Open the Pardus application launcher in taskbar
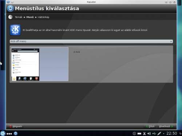The width and height of the screenshot is (182, 136). point(3,133)
